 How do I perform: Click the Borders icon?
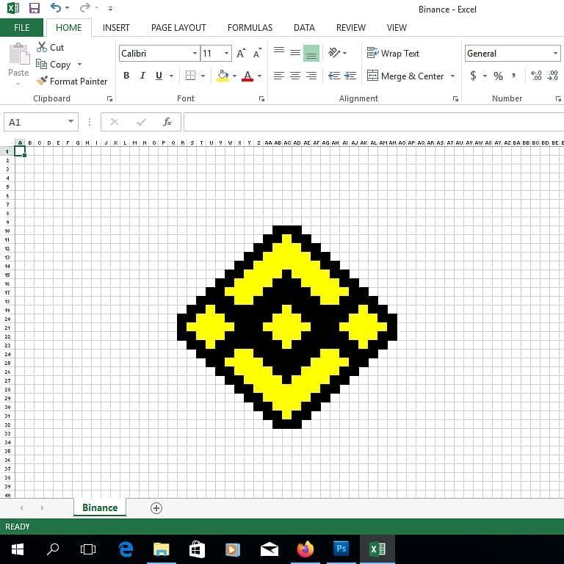pyautogui.click(x=190, y=76)
